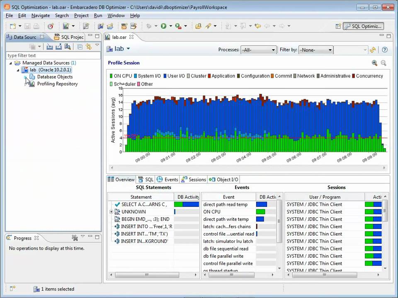Click the help question mark icon
The width and height of the screenshot is (398, 298).
coord(385,50)
